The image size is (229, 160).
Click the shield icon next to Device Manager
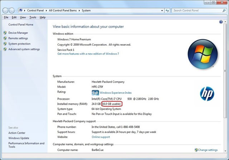[5, 33]
